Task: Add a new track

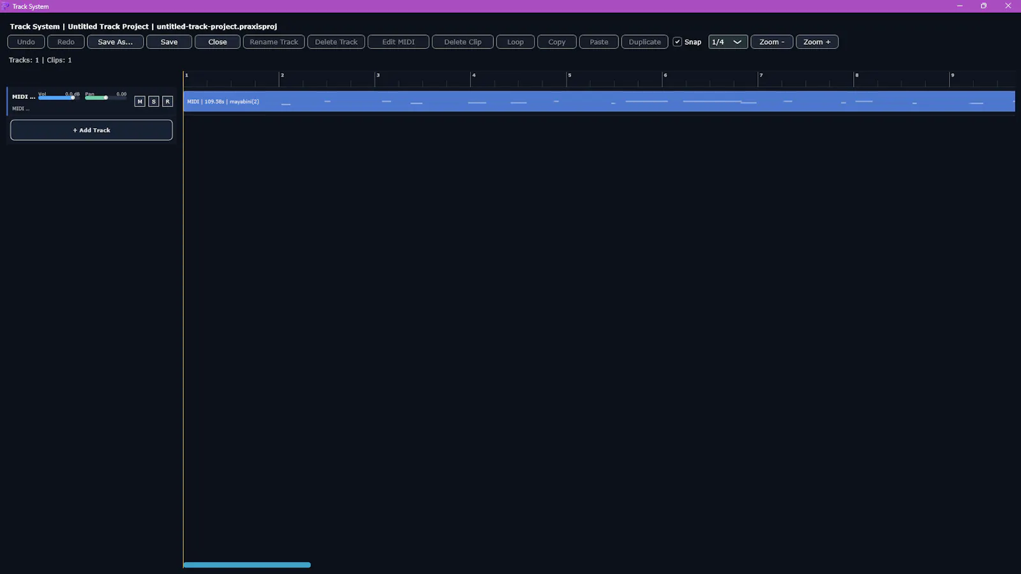Action: [x=91, y=130]
